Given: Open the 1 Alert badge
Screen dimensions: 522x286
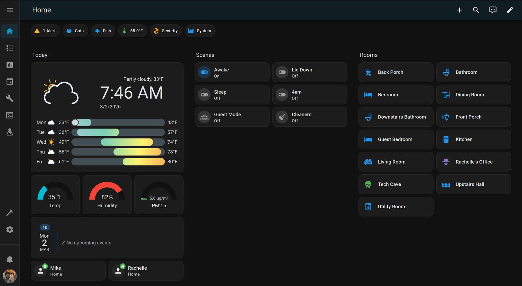Looking at the screenshot, I should coord(45,31).
